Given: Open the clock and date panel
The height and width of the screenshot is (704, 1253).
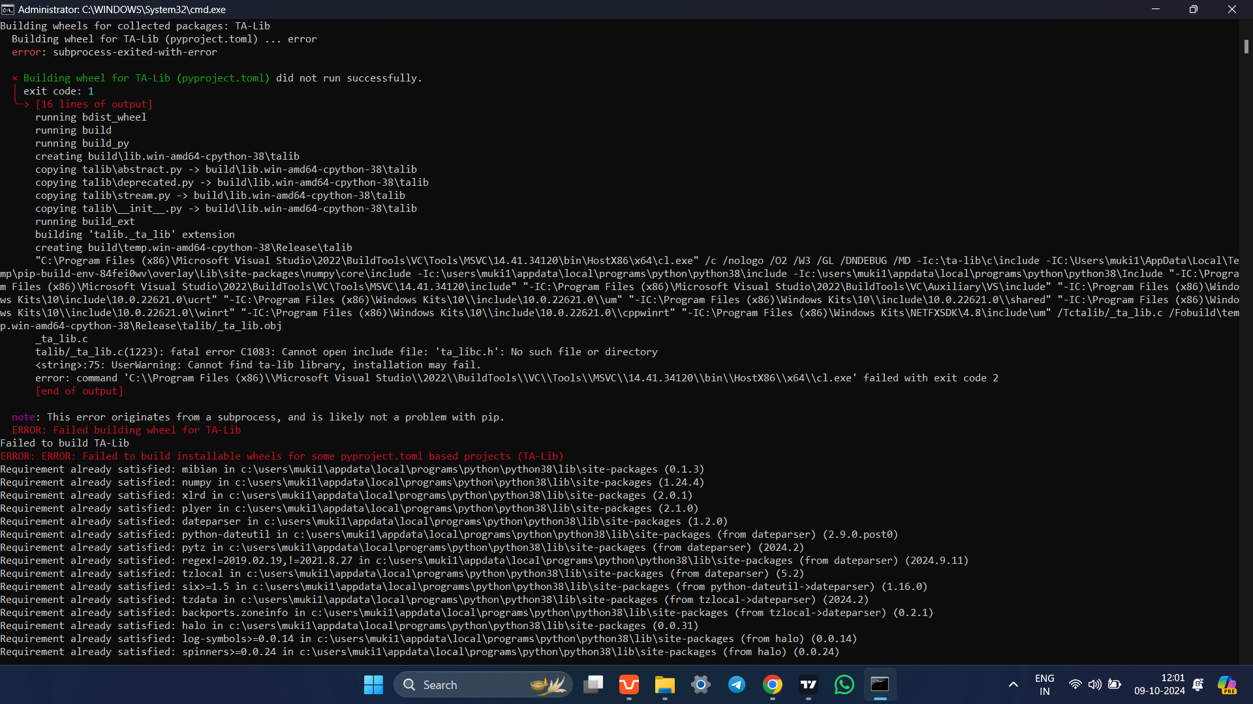Looking at the screenshot, I should tap(1159, 684).
